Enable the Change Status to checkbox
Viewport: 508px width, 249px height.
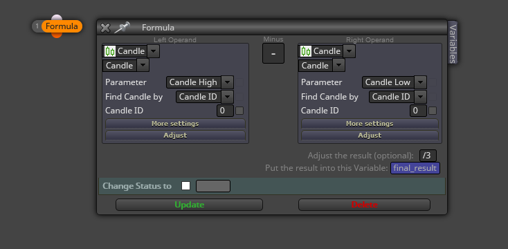[185, 186]
